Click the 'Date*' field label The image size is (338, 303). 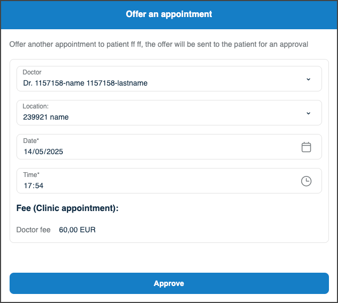click(x=31, y=140)
